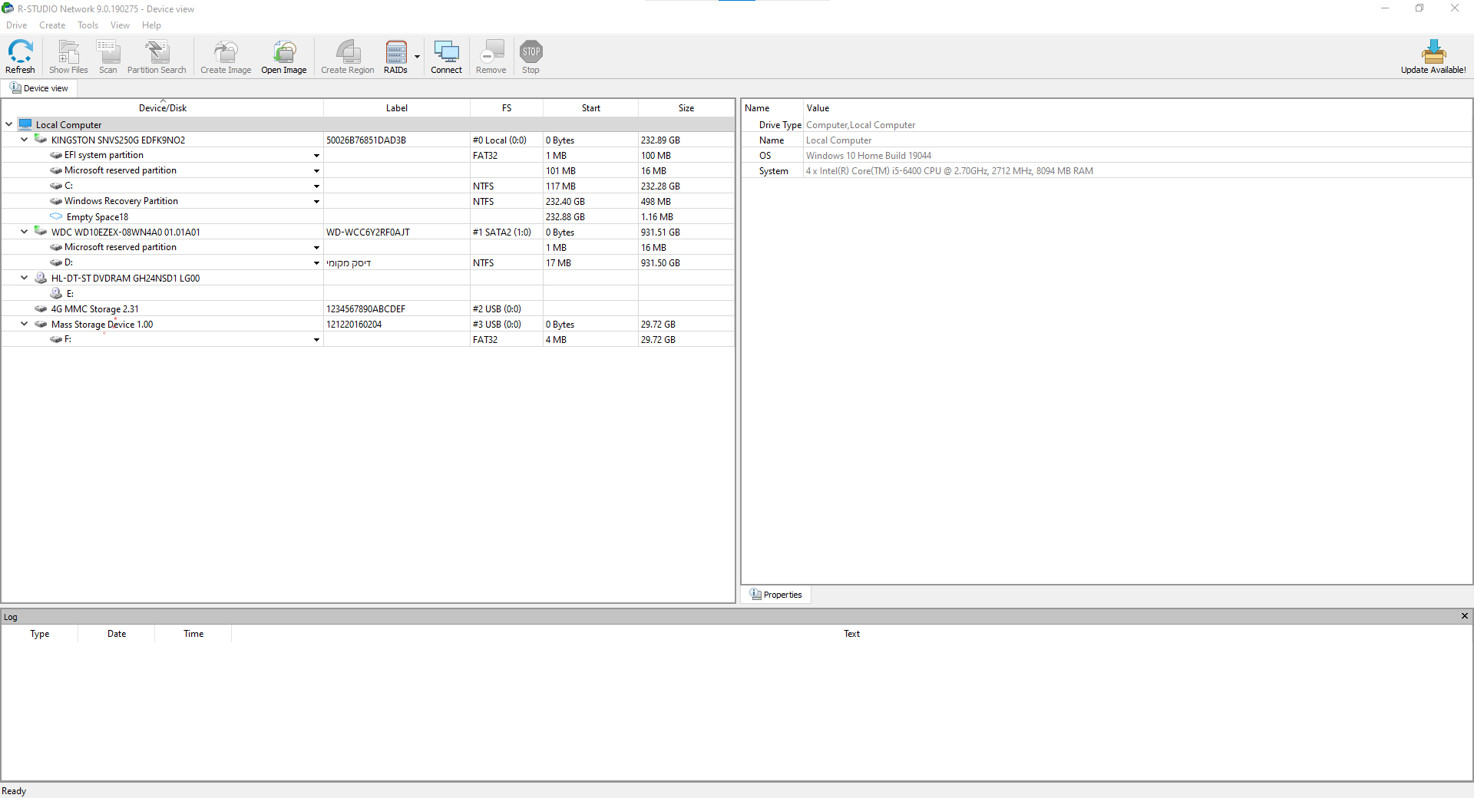Click the D: partition icon
This screenshot has width=1474, height=798.
click(x=56, y=262)
